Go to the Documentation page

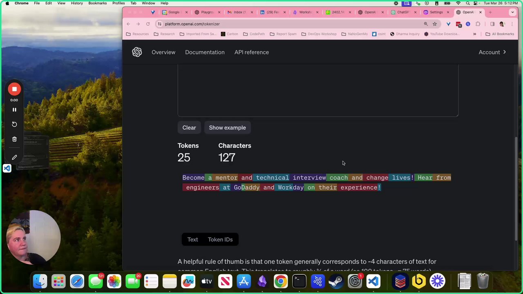coord(205,52)
